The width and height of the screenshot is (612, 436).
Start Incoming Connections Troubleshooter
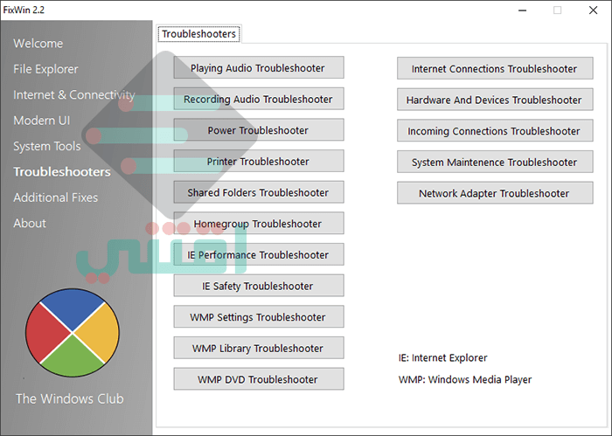(495, 131)
